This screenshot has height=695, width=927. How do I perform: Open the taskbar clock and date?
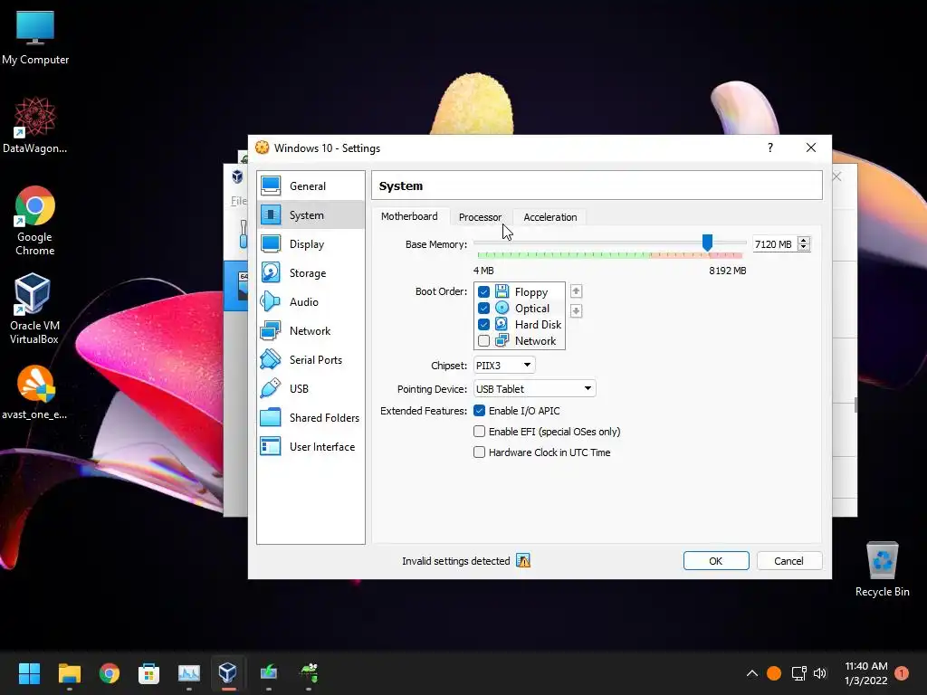(865, 673)
